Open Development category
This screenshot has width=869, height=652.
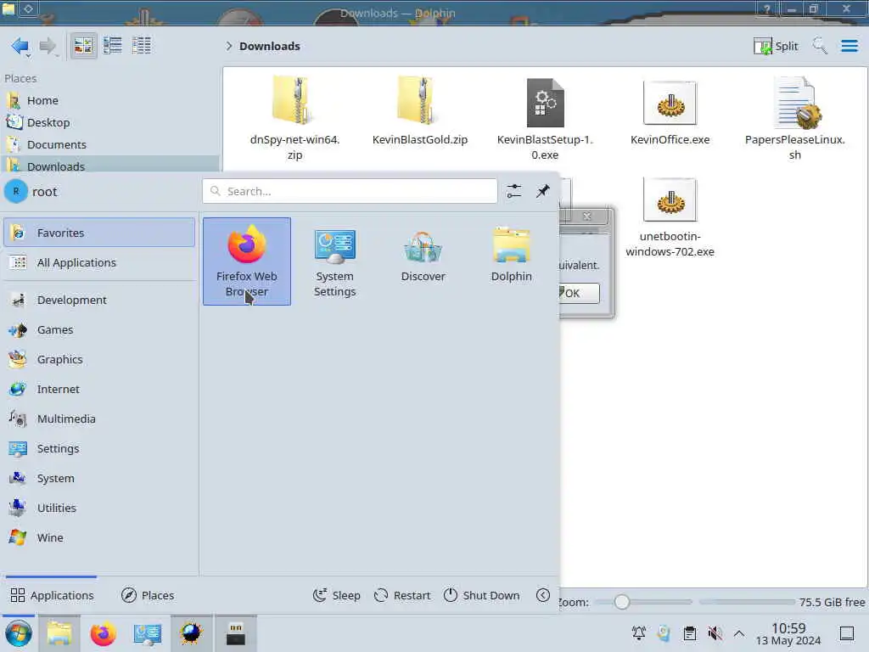click(99, 300)
